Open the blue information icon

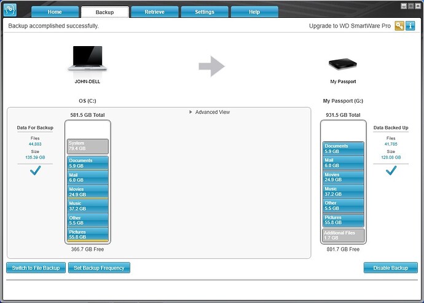410,26
